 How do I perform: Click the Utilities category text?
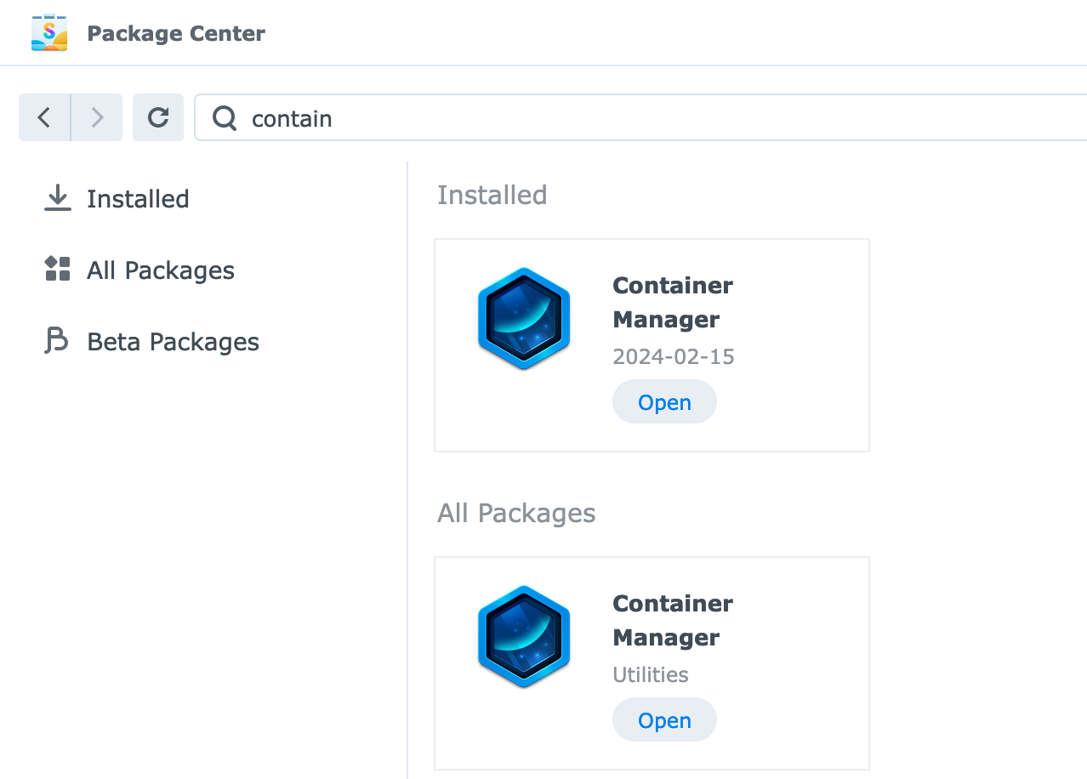click(x=651, y=674)
